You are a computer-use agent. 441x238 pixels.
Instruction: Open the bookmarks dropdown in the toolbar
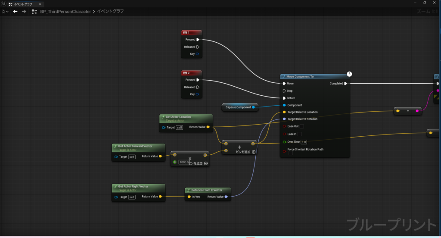[x=5, y=12]
